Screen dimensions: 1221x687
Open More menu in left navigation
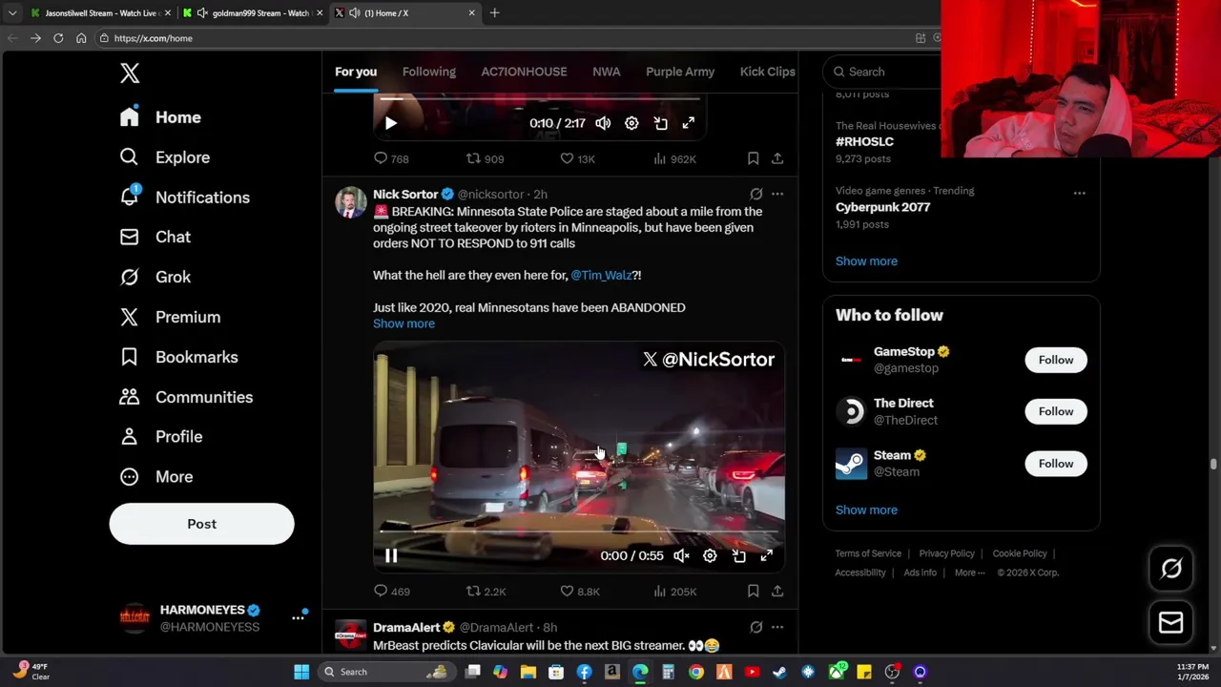(156, 476)
